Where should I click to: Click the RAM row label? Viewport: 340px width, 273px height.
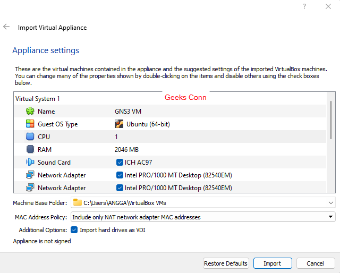click(x=45, y=150)
